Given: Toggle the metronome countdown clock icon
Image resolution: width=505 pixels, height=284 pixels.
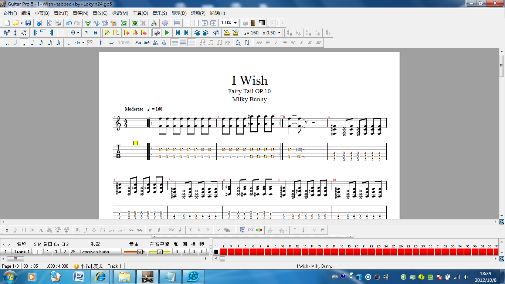Looking at the screenshot, I should (235, 33).
